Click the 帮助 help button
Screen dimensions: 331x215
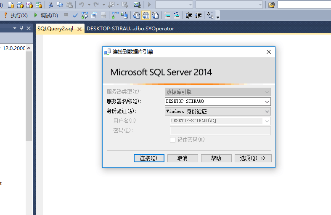coord(216,158)
